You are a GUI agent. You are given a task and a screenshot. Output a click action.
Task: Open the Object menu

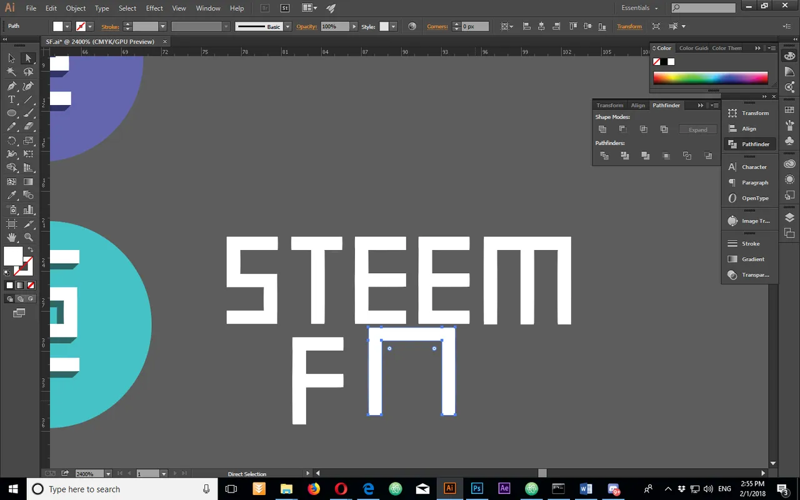point(76,8)
